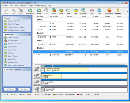Select the Merge toolbar tool
The image size is (130, 103).
pyautogui.click(x=39, y=11)
